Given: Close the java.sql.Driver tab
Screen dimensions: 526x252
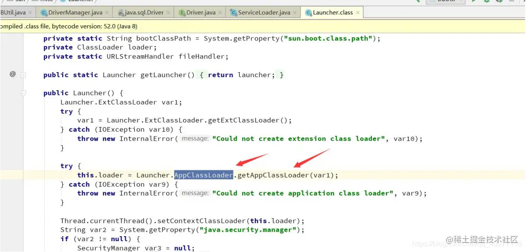Looking at the screenshot, I should tap(168, 13).
